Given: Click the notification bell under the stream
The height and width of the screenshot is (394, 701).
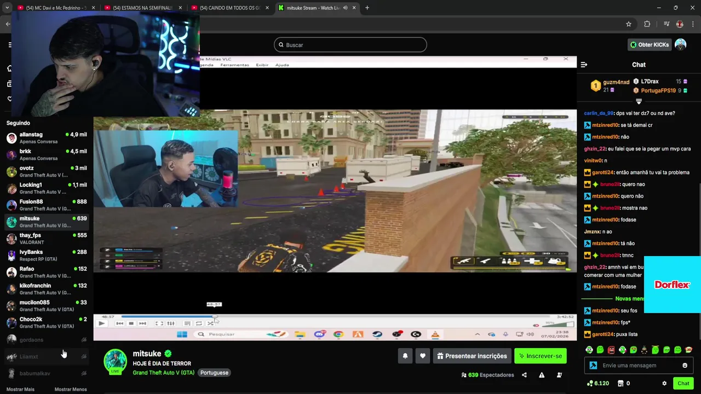Looking at the screenshot, I should pos(405,356).
